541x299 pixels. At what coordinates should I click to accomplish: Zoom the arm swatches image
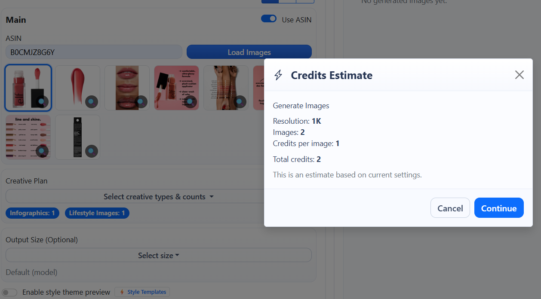[240, 102]
